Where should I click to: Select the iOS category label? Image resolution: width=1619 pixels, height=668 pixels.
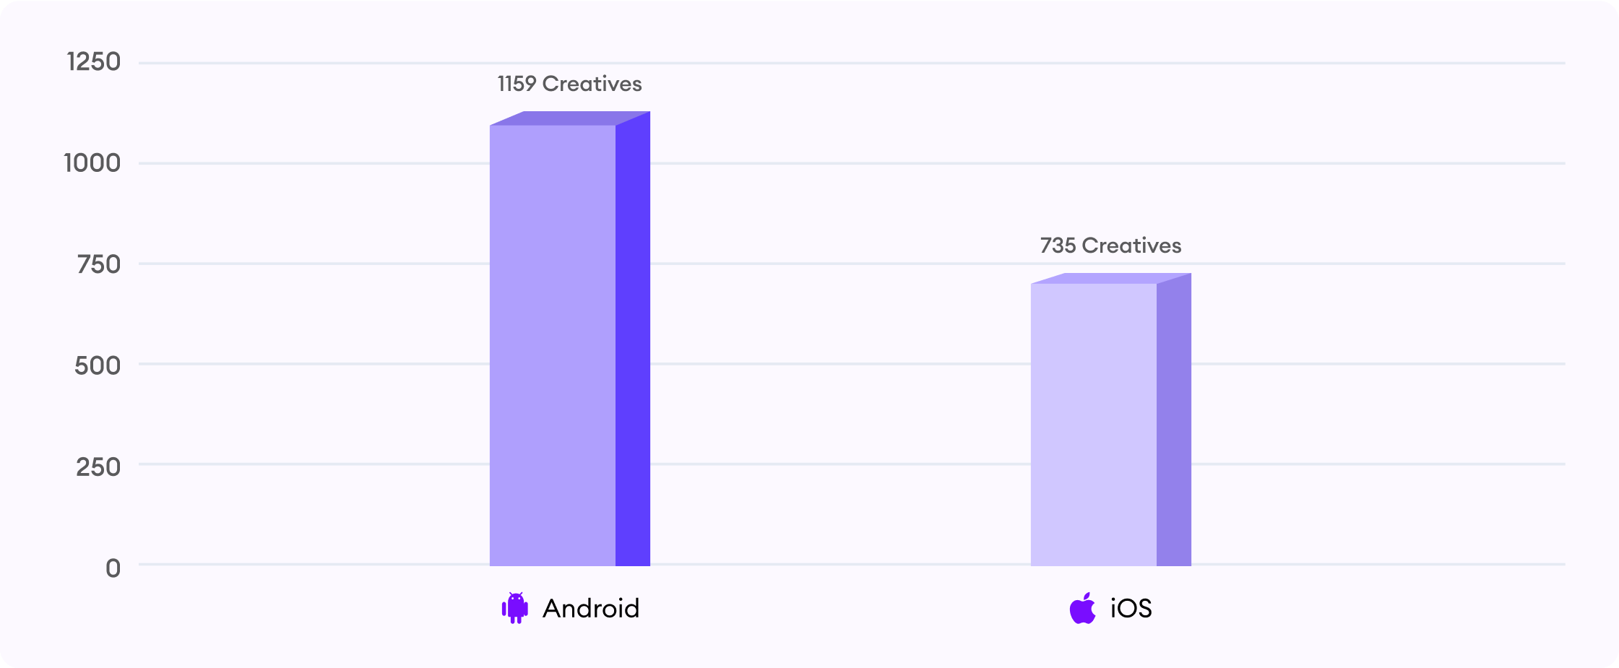point(1131,609)
